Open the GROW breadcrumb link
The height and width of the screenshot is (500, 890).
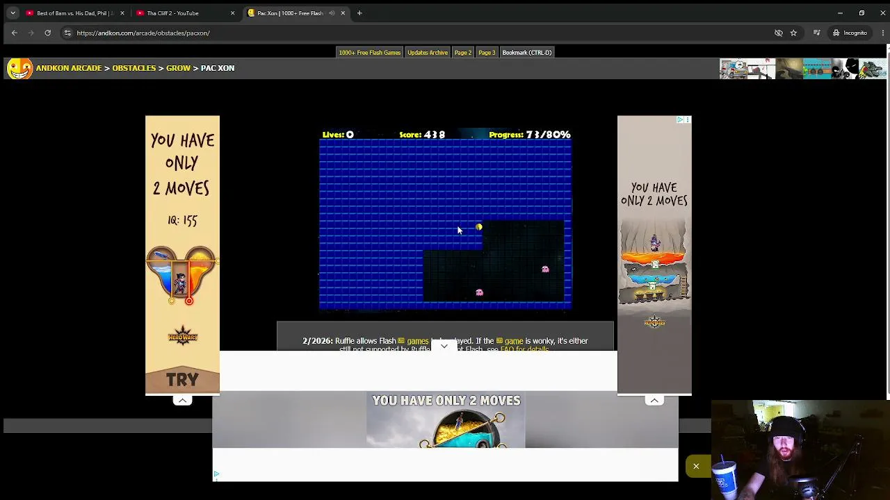tap(178, 68)
